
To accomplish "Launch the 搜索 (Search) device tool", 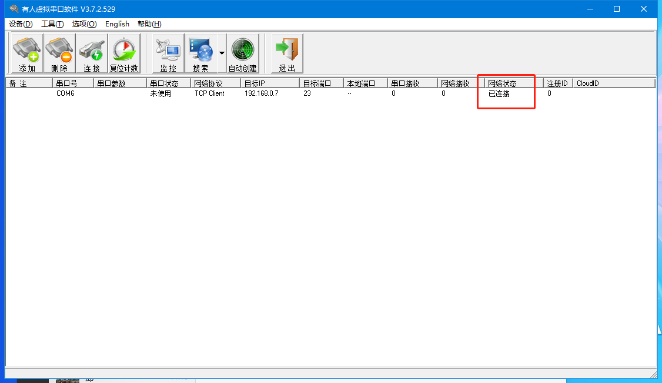I will [200, 53].
